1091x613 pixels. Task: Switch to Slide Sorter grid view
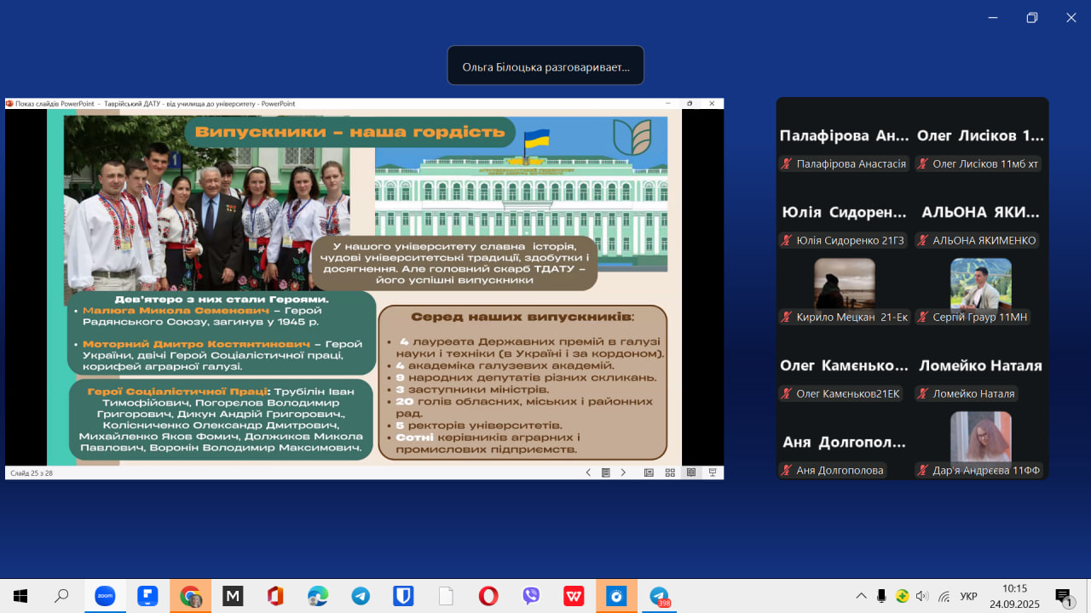click(x=670, y=473)
